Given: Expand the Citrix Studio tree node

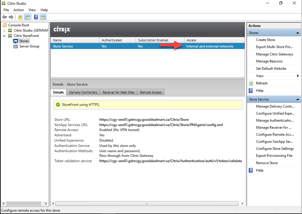Looking at the screenshot, I should (x=4, y=31).
